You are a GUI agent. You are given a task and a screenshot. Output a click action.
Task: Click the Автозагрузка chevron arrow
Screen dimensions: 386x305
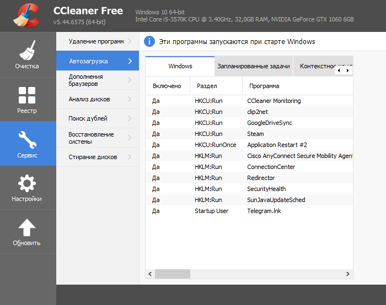[x=130, y=61]
